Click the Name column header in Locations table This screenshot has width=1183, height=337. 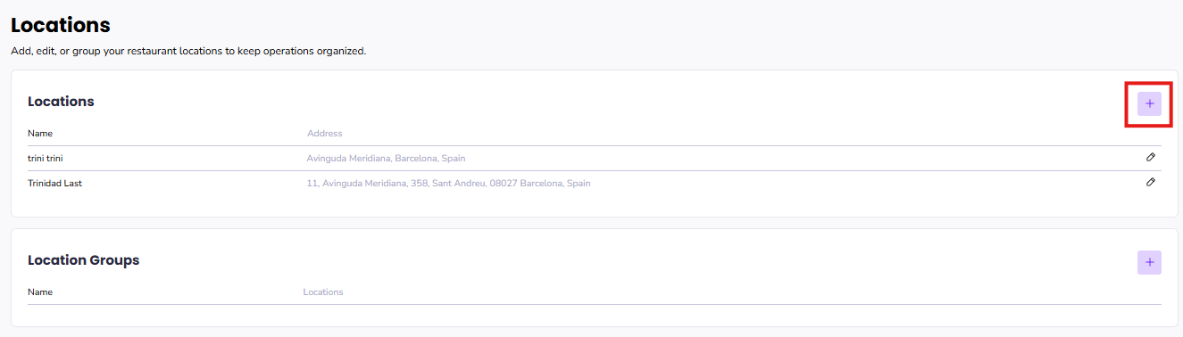pos(40,134)
